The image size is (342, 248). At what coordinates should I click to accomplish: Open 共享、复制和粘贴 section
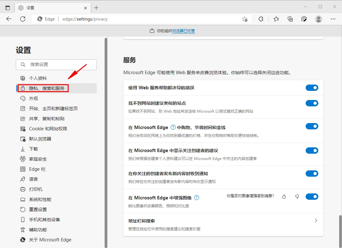(56, 119)
